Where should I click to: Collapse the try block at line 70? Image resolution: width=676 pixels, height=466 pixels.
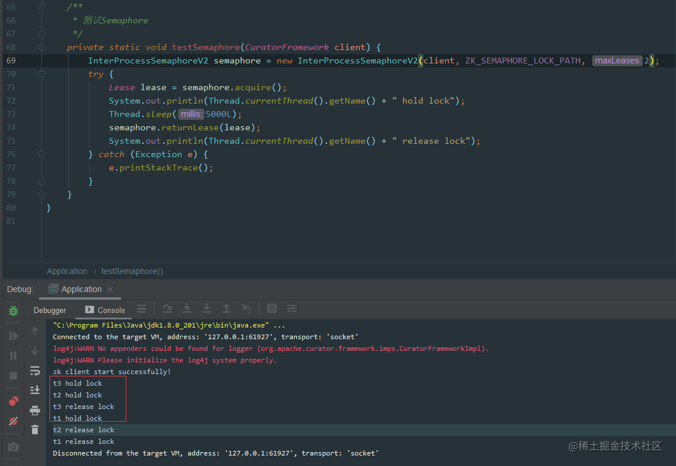coord(41,74)
